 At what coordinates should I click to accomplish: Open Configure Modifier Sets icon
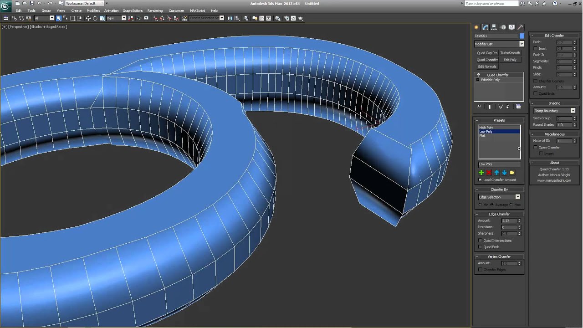click(518, 107)
